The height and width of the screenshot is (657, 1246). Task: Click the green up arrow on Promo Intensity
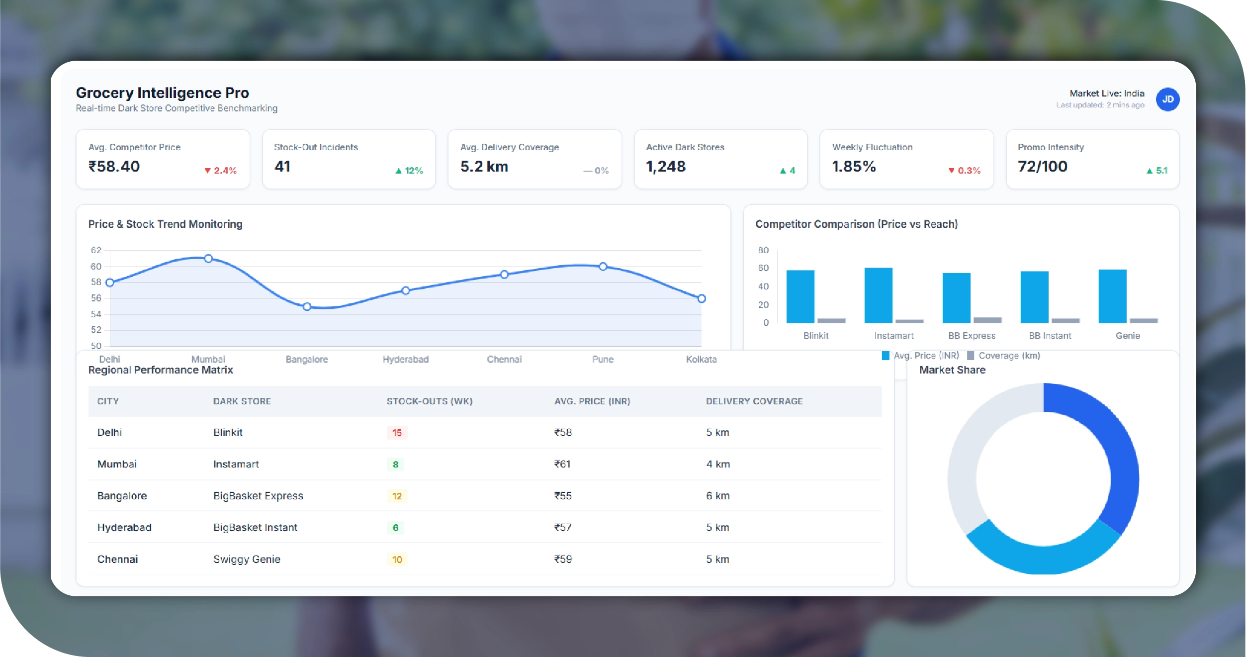(x=1149, y=171)
